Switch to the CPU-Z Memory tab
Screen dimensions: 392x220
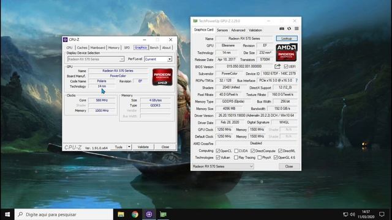[x=114, y=48]
